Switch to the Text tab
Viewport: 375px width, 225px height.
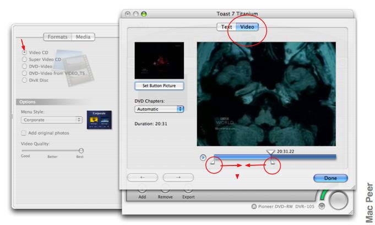[226, 27]
